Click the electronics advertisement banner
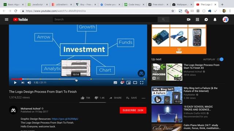 pyautogui.click(x=179, y=39)
